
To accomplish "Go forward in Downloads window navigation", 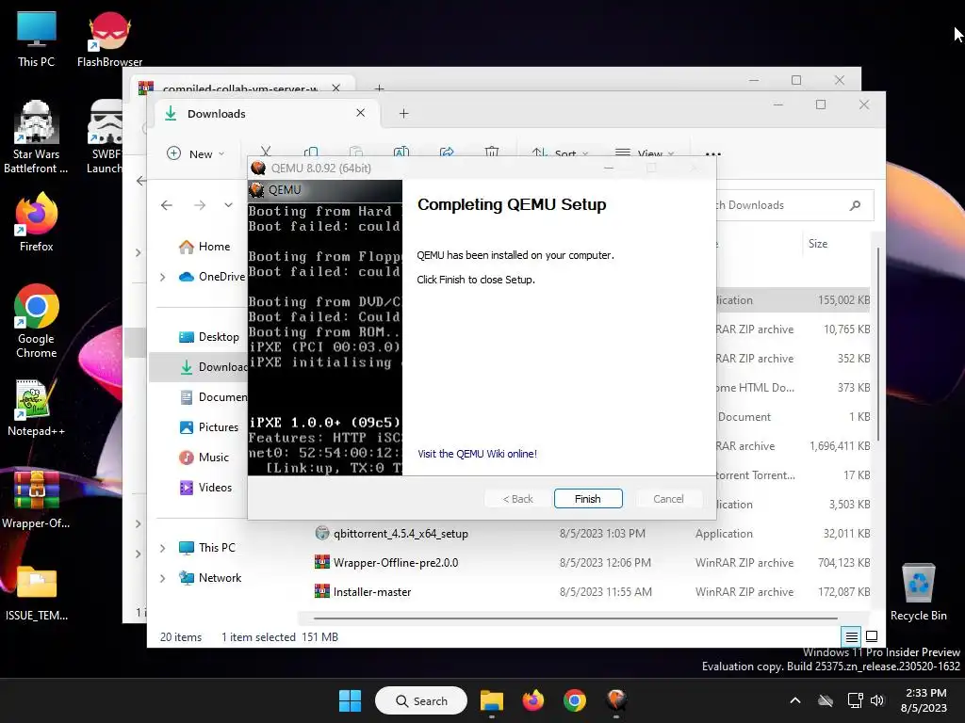I will 200,205.
